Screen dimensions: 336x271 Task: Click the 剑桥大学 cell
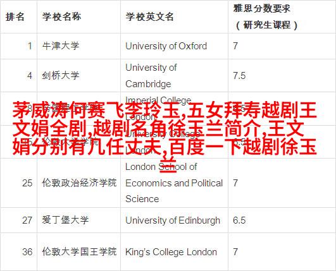(61, 76)
